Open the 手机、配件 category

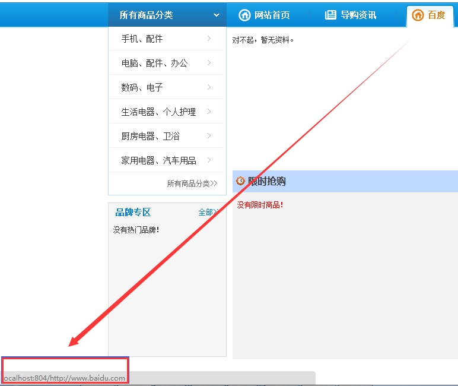coord(142,39)
